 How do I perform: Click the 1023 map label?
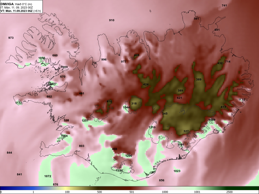(177, 171)
